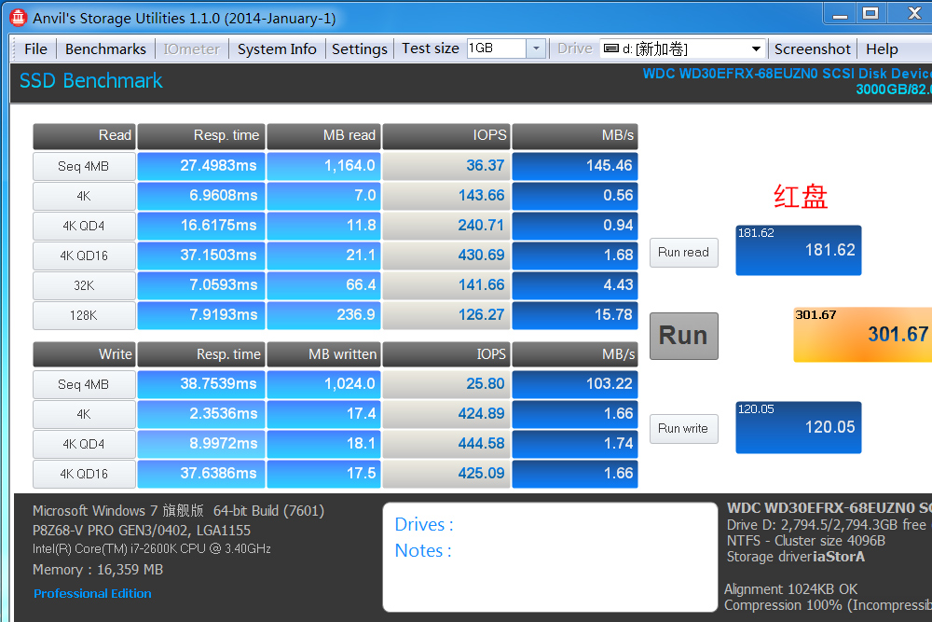932x622 pixels.
Task: Open the Settings menu
Action: tap(359, 49)
